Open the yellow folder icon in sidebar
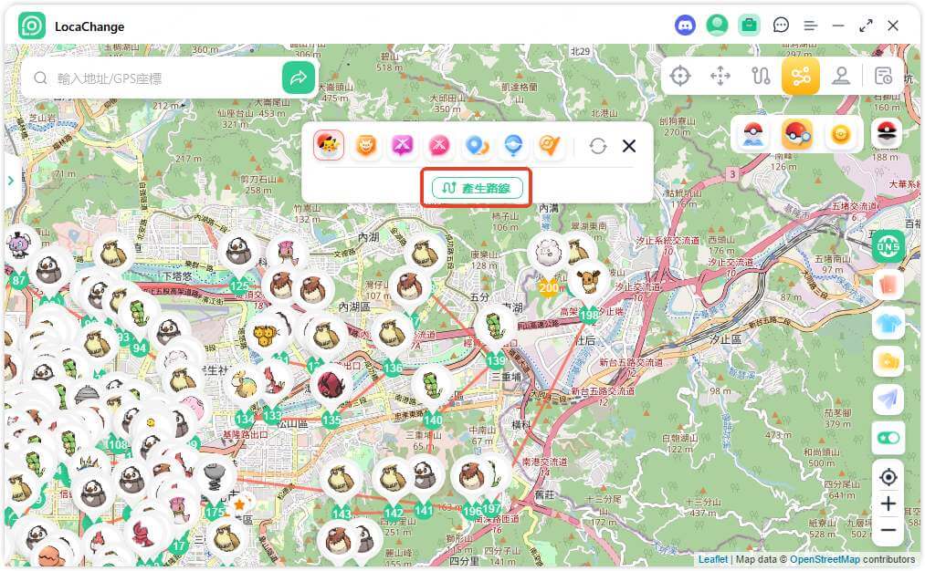 [x=888, y=360]
